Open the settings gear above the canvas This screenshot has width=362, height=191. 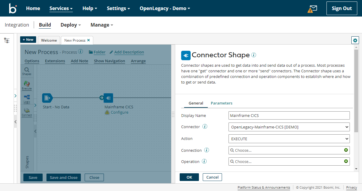(x=355, y=40)
